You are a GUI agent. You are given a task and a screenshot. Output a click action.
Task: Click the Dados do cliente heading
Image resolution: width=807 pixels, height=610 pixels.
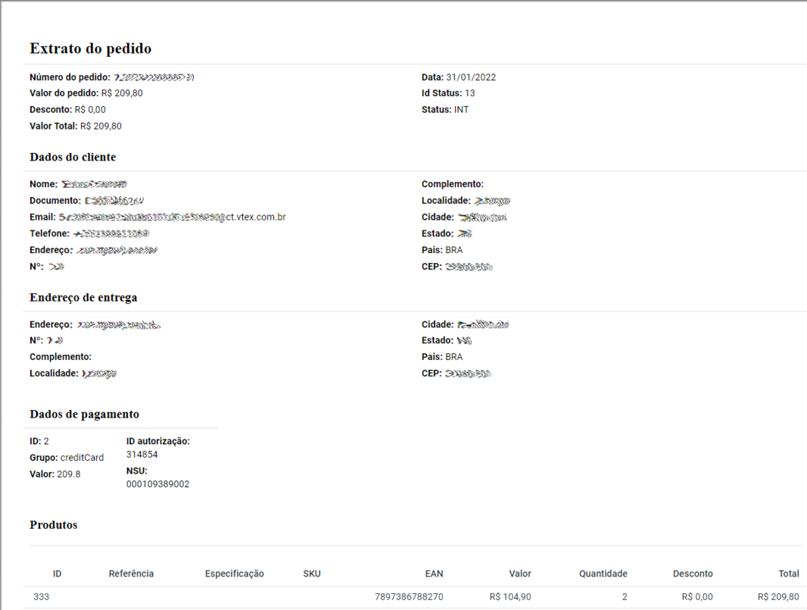(x=73, y=158)
